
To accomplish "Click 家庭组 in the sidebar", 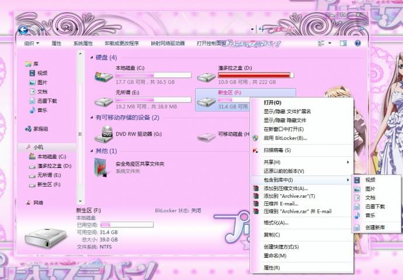I will coord(37,129).
